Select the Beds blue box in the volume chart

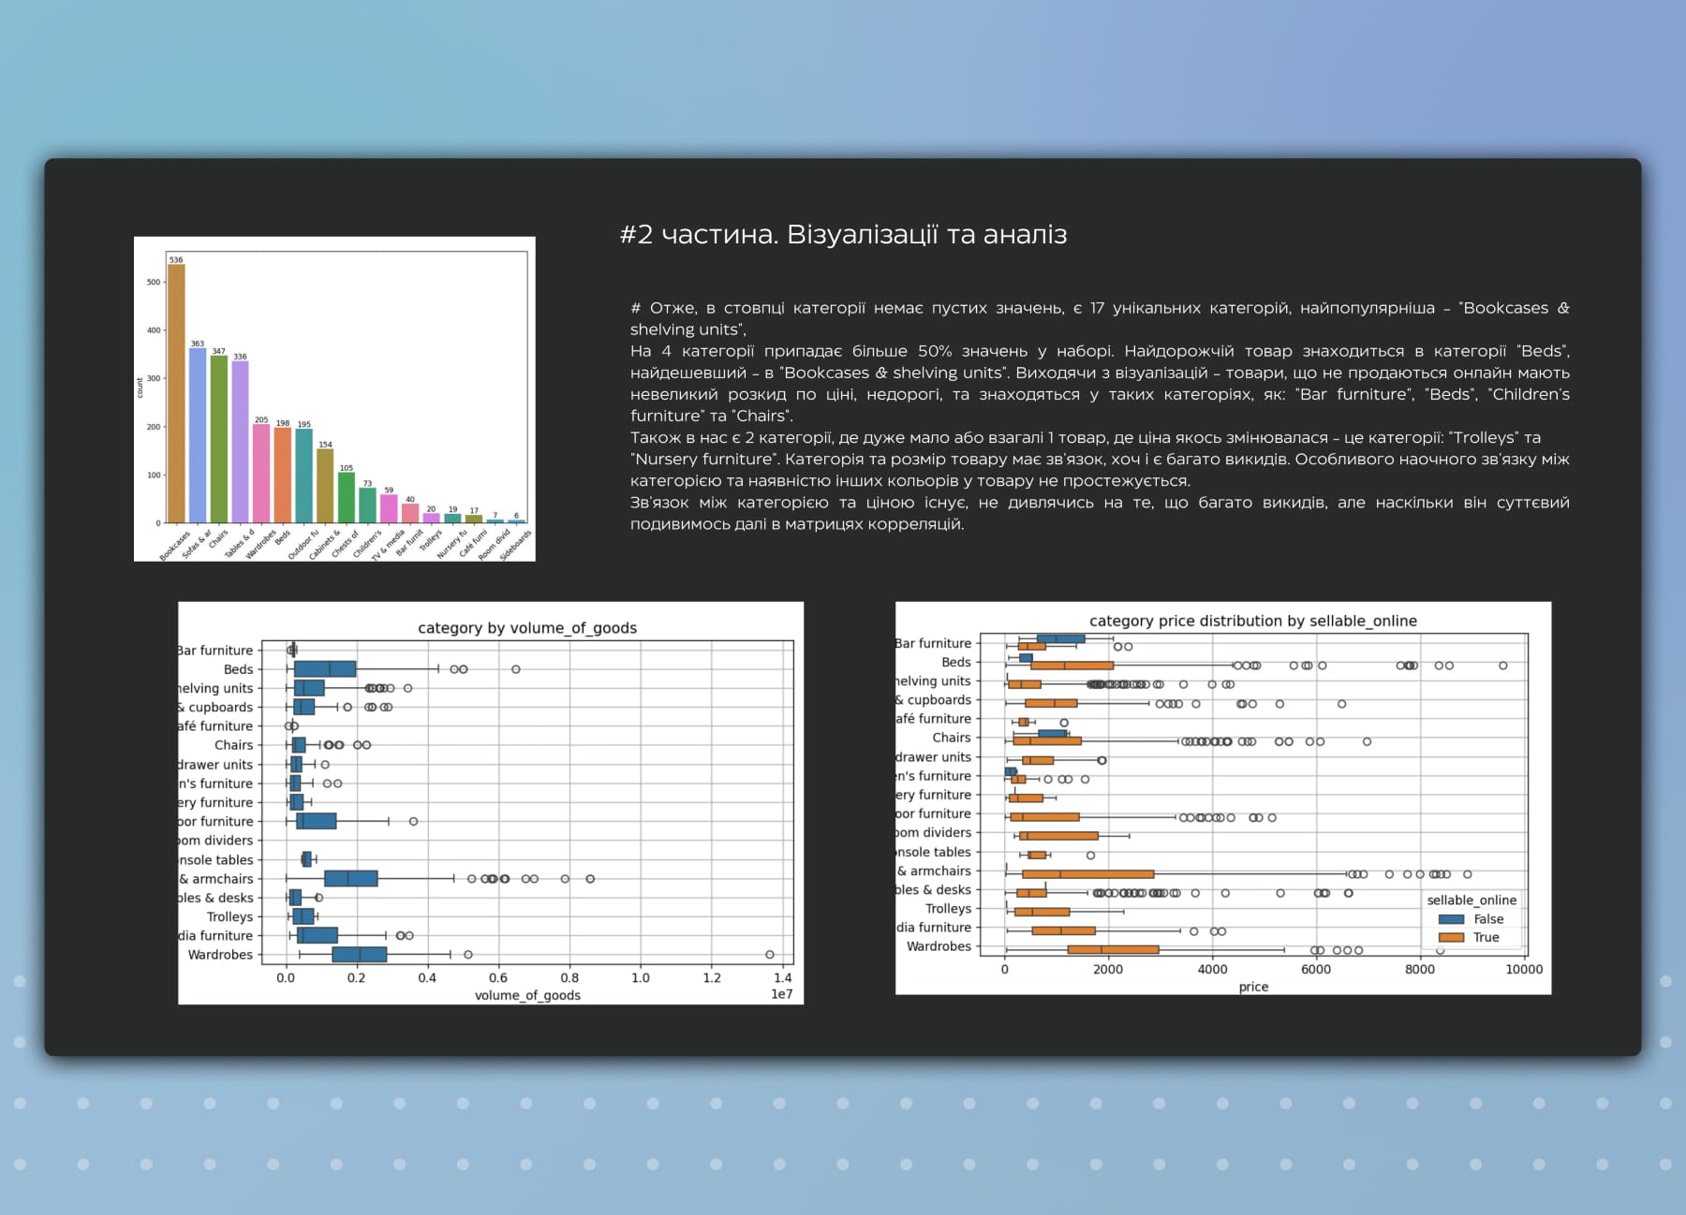[325, 669]
